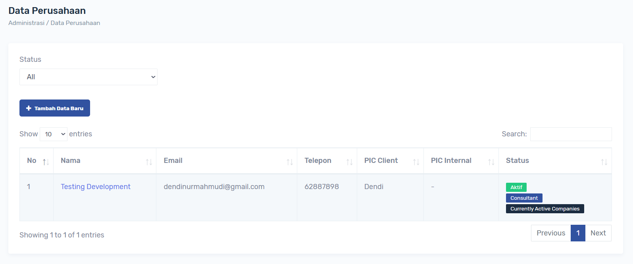Click the Consultant badge
633x264 pixels.
coord(524,198)
